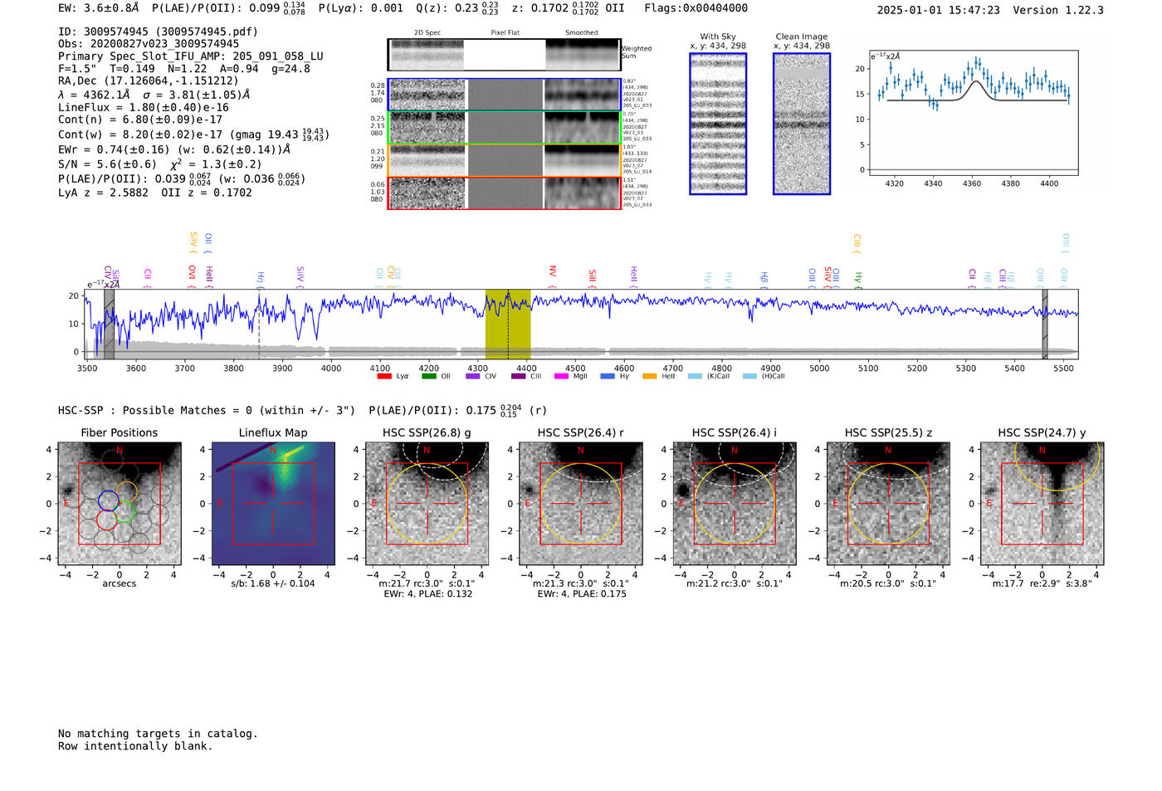Click the yellow highlighted band in the spectrum
This screenshot has height=791, width=1162.
508,325
